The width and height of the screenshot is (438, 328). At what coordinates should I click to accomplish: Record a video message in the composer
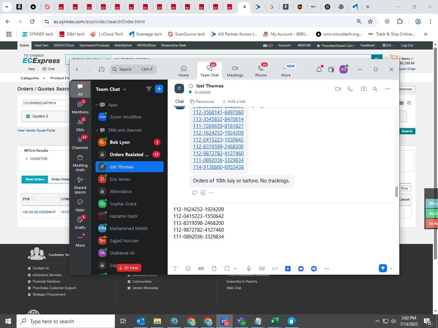point(262,269)
